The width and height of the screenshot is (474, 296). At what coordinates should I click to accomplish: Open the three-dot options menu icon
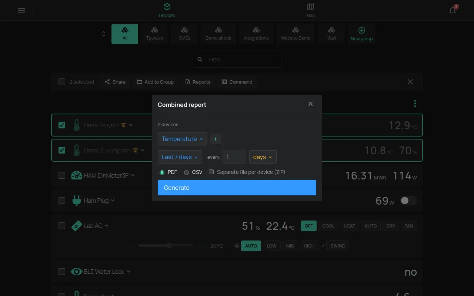coord(415,104)
